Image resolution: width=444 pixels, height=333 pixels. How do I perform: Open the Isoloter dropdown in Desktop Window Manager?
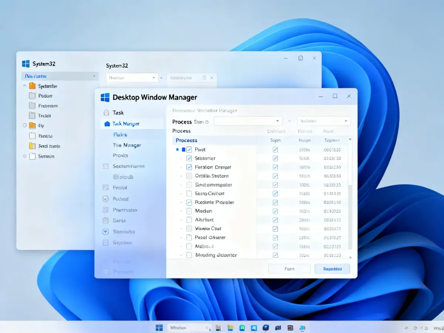[324, 121]
